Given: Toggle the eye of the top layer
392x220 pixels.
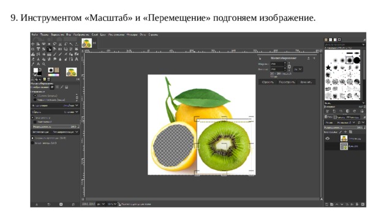Looking at the screenshot, I should 327,139.
